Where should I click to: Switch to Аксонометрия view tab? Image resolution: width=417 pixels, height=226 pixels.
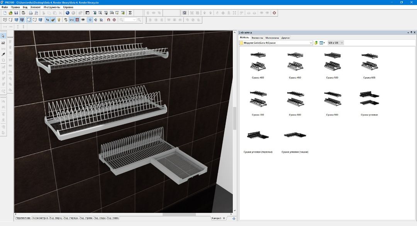click(40, 218)
